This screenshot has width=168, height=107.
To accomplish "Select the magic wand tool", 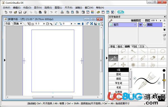I will click(x=133, y=51).
